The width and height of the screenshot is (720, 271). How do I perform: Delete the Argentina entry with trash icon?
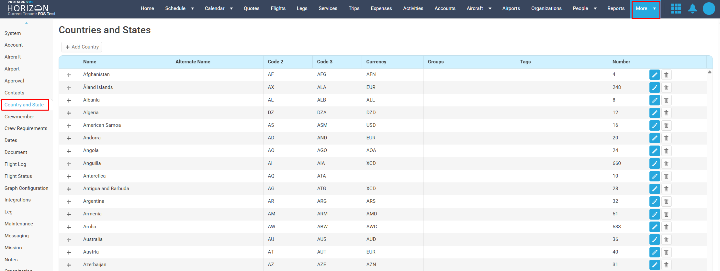(666, 201)
